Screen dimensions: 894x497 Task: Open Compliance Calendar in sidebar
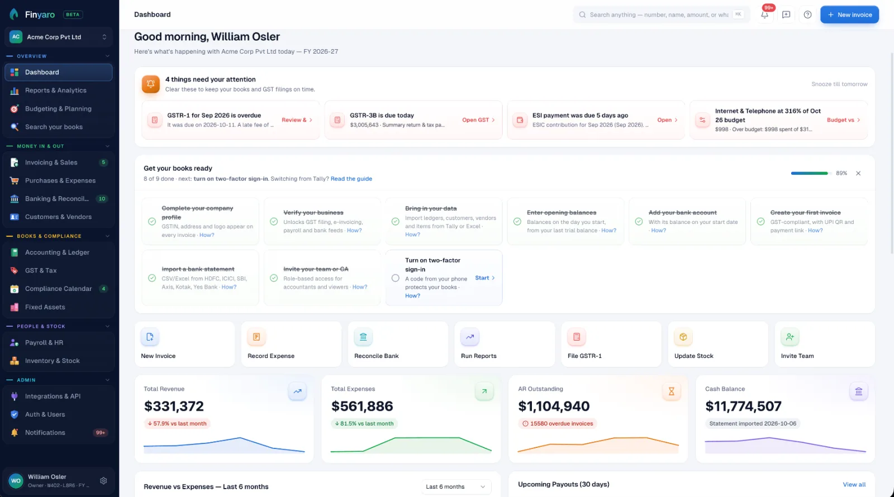click(x=59, y=289)
